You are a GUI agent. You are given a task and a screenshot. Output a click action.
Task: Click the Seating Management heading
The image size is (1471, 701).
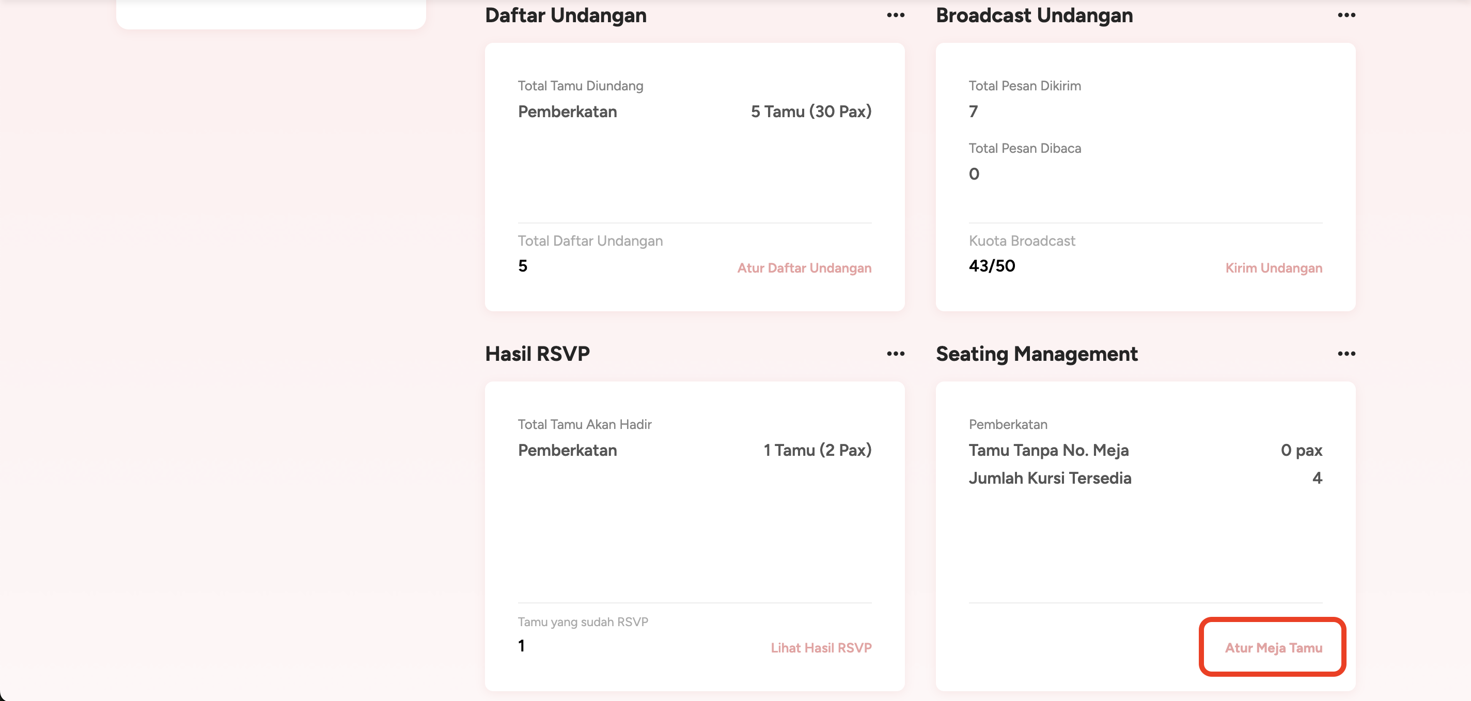(1037, 354)
